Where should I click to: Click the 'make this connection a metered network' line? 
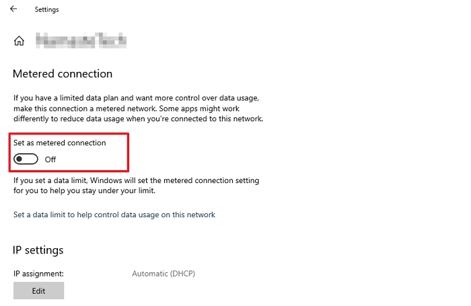pos(136,108)
